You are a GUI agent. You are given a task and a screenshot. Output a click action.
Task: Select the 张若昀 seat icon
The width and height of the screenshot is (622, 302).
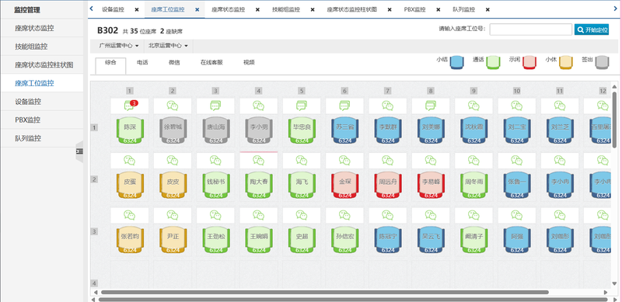point(129,239)
